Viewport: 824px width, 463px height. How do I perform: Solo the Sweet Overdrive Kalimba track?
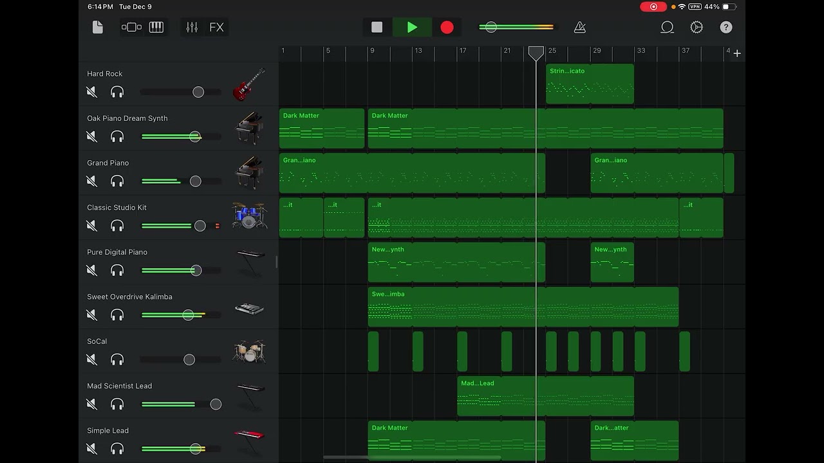tap(117, 315)
